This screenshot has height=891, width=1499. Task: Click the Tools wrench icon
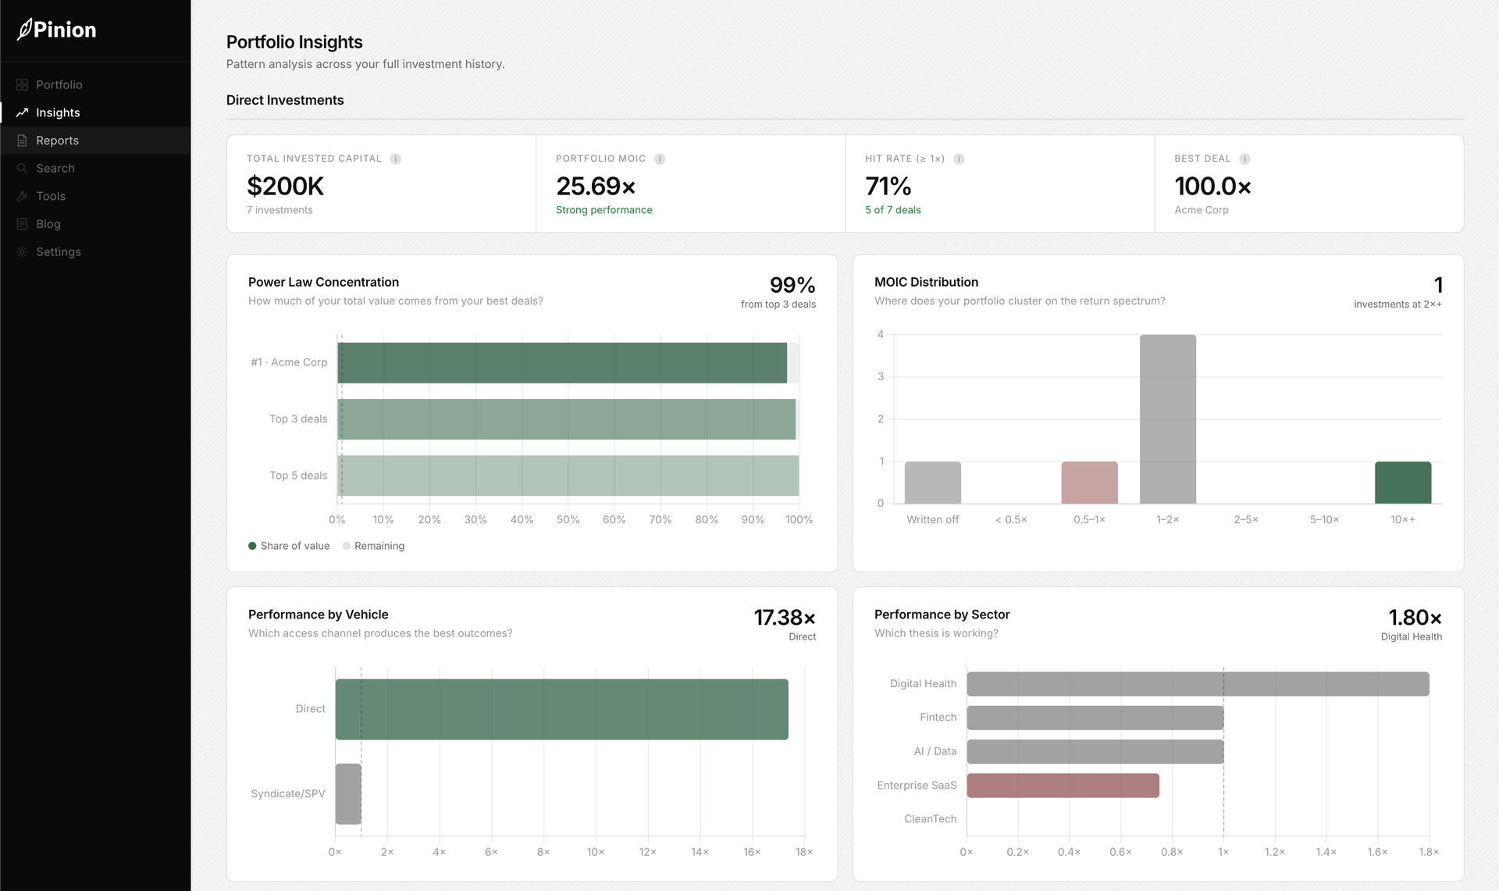(22, 196)
